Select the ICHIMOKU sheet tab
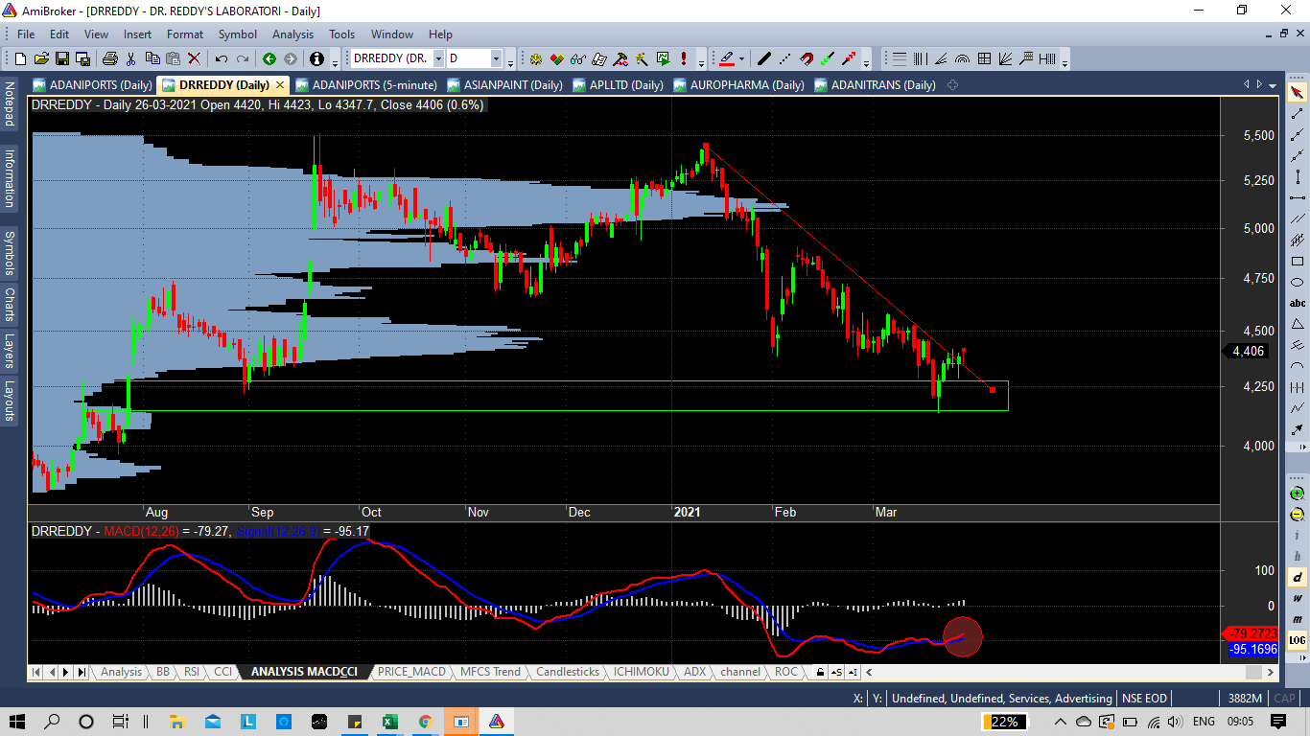 (x=642, y=672)
